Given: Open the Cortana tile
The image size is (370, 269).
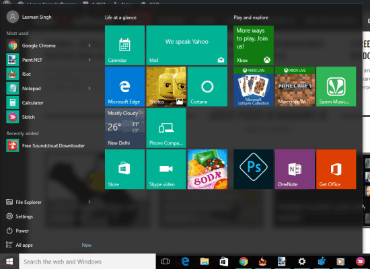Looking at the screenshot, I should click(x=207, y=86).
